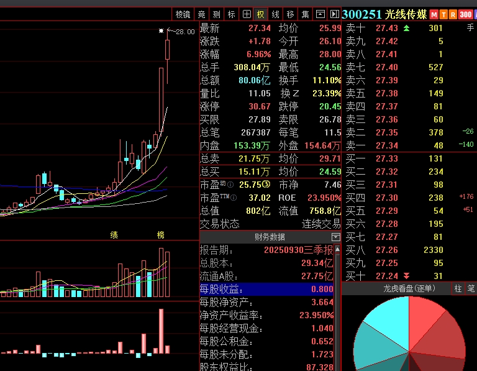Click the orange R badge icon
The height and width of the screenshot is (371, 477).
tap(453, 15)
